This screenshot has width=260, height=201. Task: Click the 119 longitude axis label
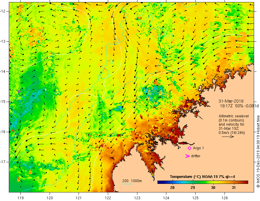coord(21,198)
